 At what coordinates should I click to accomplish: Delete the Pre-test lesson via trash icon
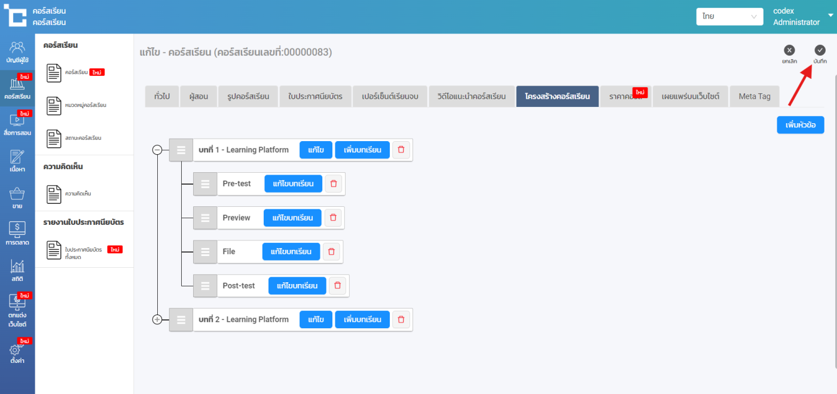[x=334, y=184]
